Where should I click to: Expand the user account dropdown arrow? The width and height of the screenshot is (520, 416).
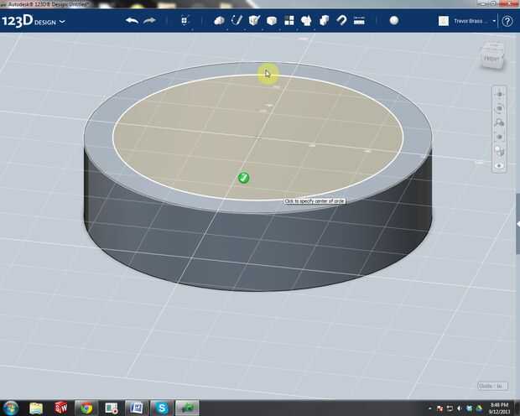click(x=494, y=21)
